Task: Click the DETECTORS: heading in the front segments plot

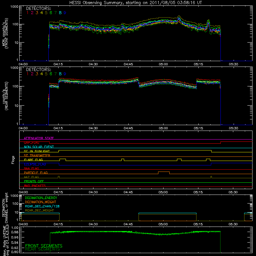Action: coord(38,8)
